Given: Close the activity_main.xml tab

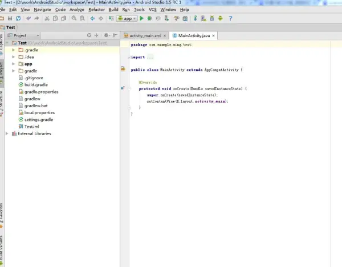Looking at the screenshot, I should click(165, 35).
